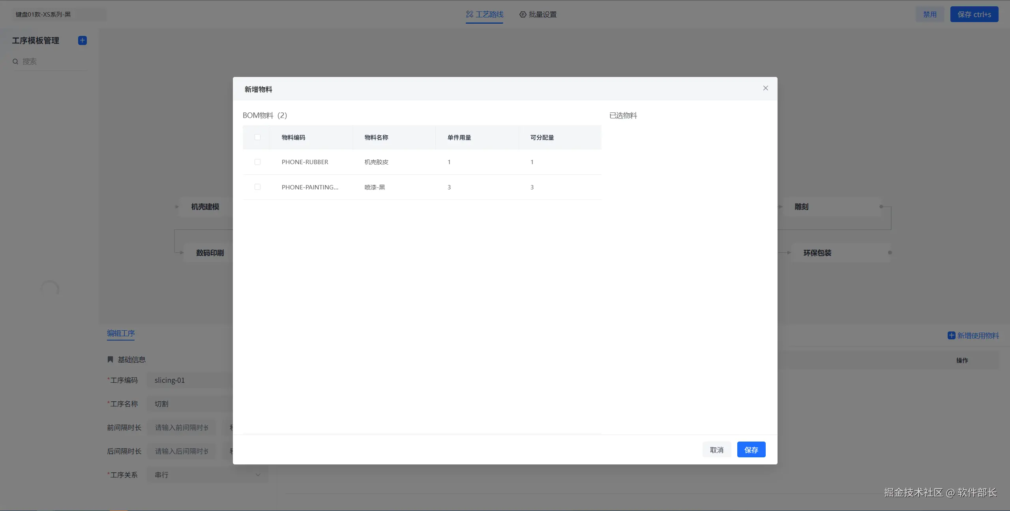Check the PHONE-RUBBER row checkbox

pos(257,162)
